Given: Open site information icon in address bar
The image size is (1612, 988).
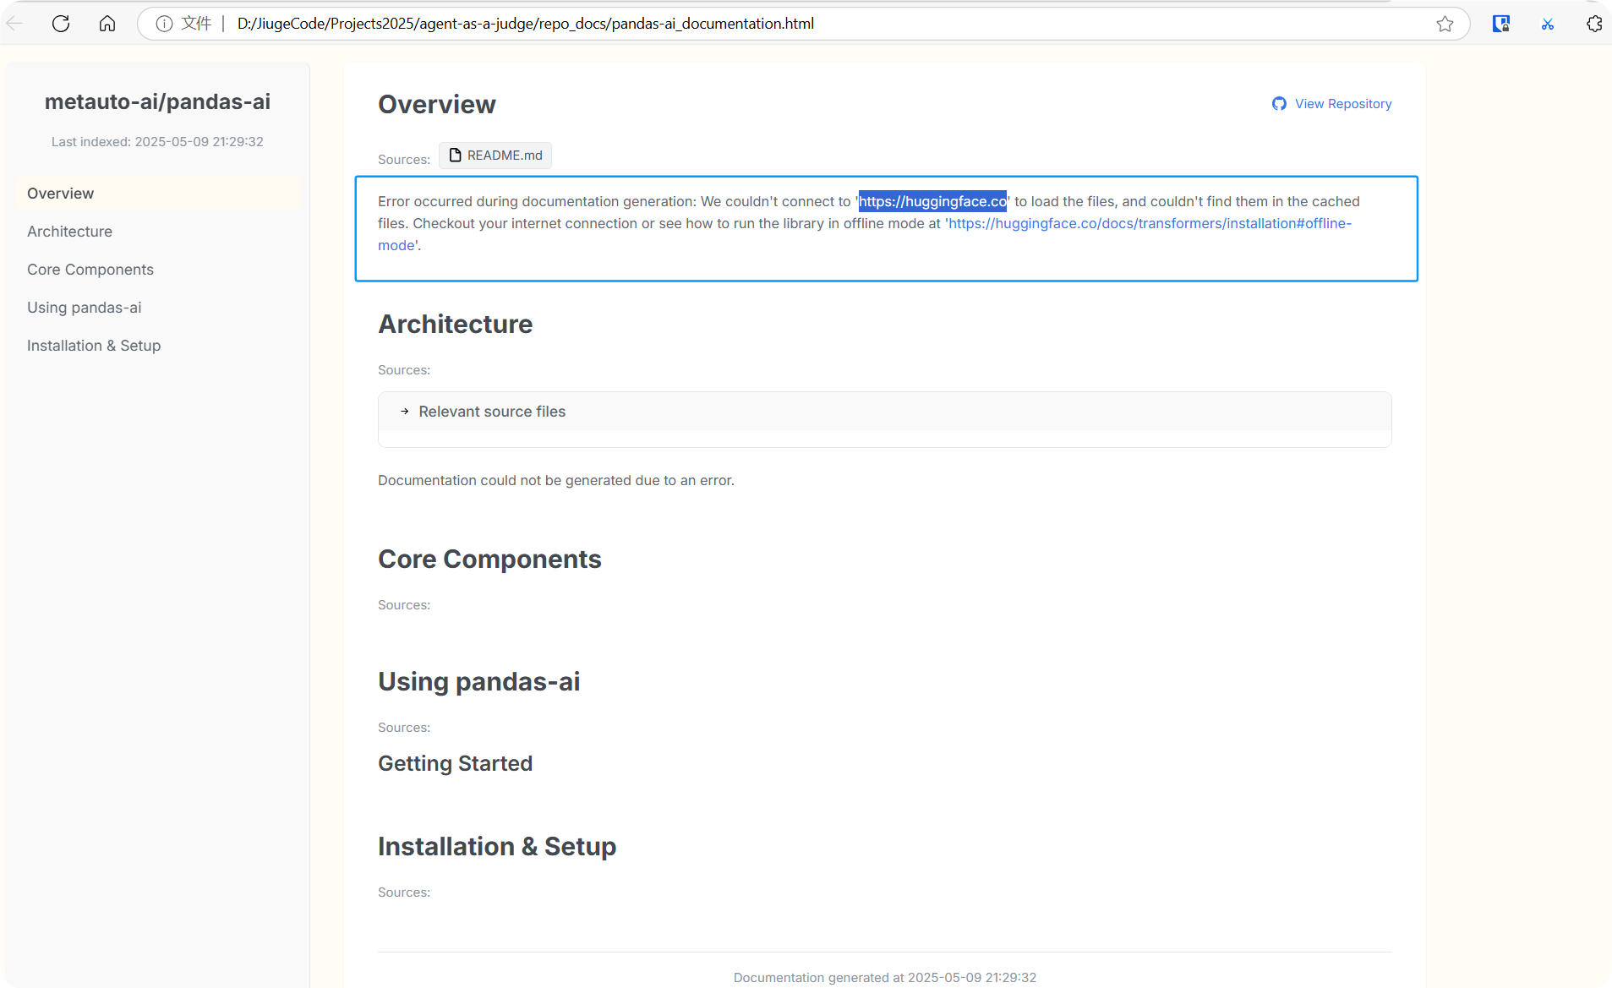Looking at the screenshot, I should [164, 24].
